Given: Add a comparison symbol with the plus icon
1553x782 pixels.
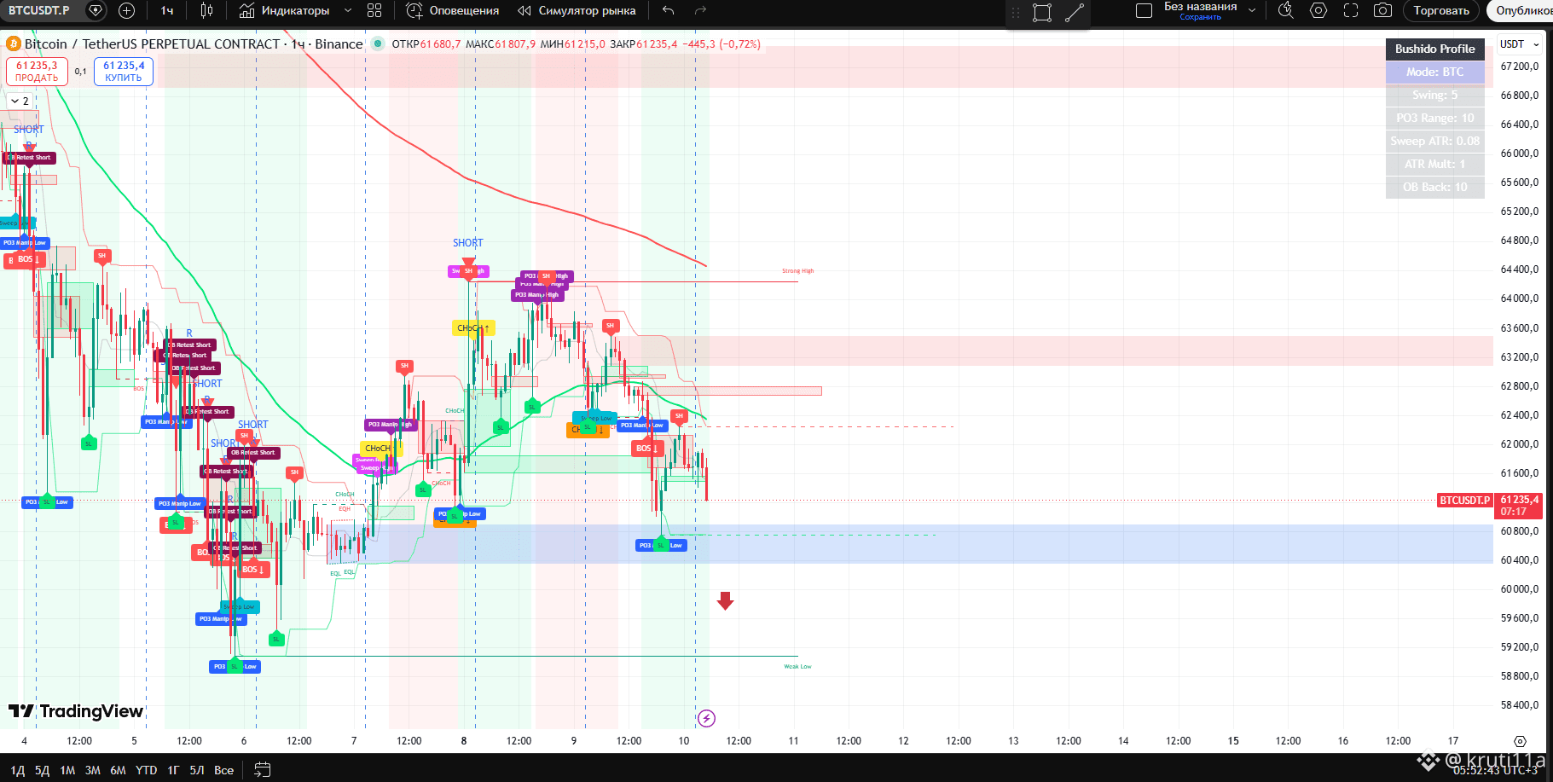Looking at the screenshot, I should (x=126, y=10).
